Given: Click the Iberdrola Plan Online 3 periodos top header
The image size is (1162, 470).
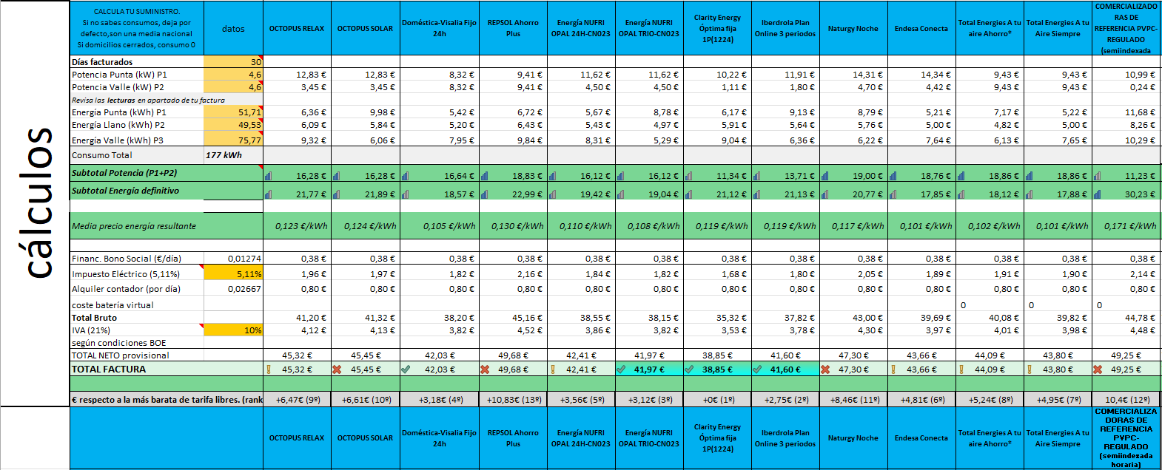Looking at the screenshot, I should (785, 28).
